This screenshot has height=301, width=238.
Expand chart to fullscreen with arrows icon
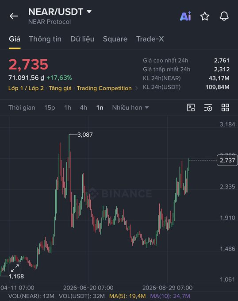15,268
